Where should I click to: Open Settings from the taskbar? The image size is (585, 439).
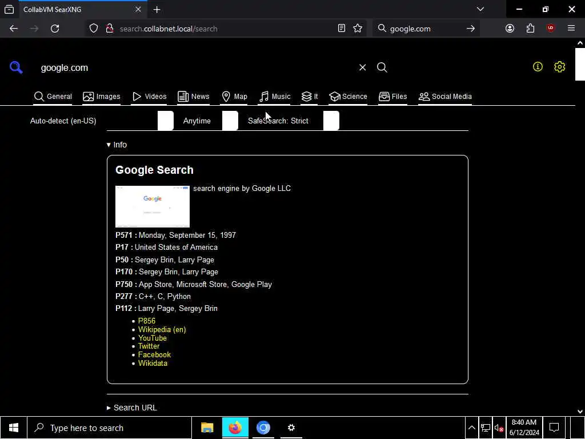click(x=291, y=428)
